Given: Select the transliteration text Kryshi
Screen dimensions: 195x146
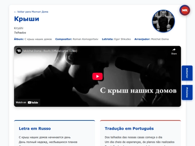Looking at the screenshot, I should [x=19, y=28].
